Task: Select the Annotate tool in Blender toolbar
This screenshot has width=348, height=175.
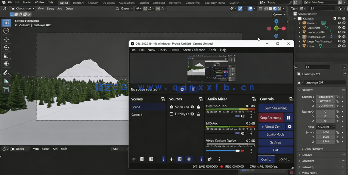Action: pos(6,73)
